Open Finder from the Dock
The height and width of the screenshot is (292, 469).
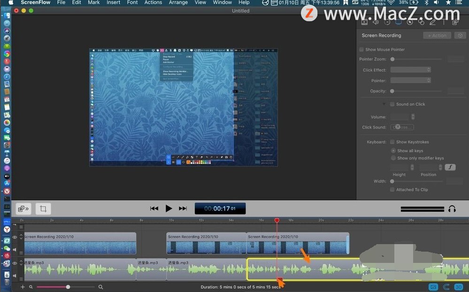(x=7, y=15)
